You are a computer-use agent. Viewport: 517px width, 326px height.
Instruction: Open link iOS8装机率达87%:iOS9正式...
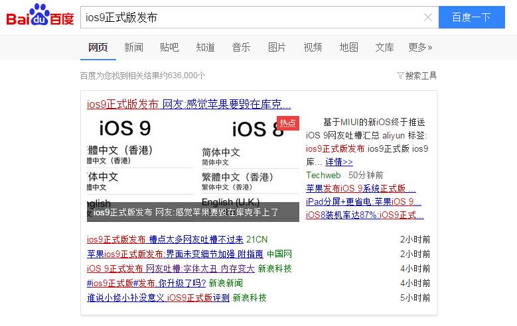click(364, 215)
